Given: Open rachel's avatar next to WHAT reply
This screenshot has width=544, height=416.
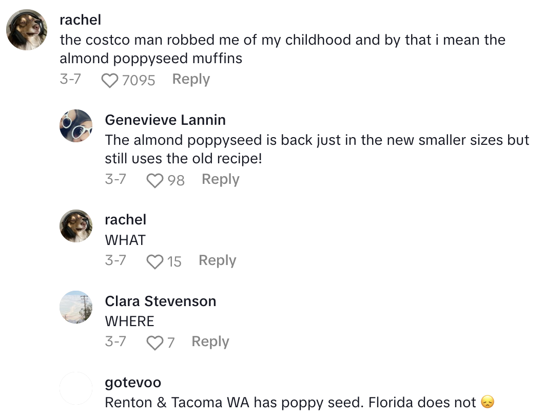Looking at the screenshot, I should click(x=76, y=225).
